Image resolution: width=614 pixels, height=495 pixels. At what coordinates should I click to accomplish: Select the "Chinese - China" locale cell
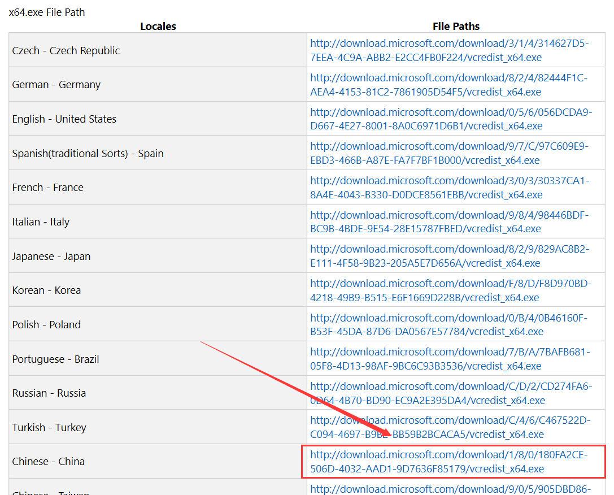point(49,462)
